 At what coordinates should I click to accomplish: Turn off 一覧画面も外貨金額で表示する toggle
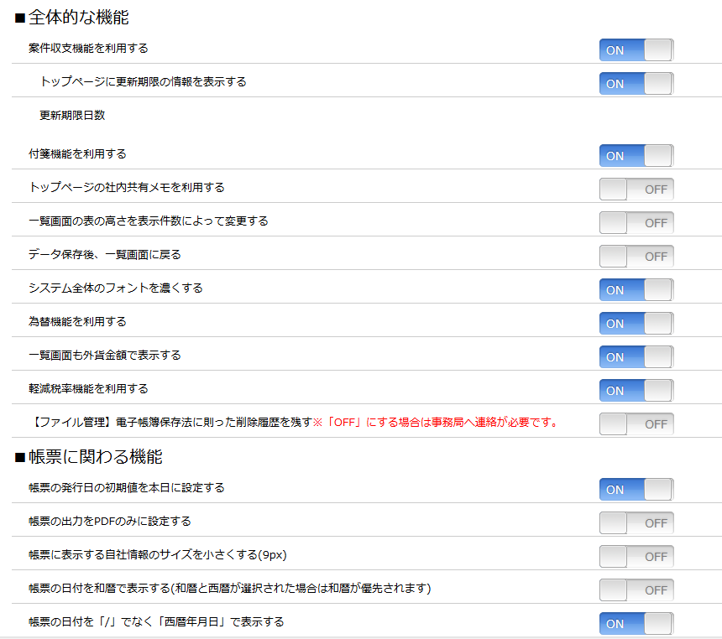pos(636,357)
